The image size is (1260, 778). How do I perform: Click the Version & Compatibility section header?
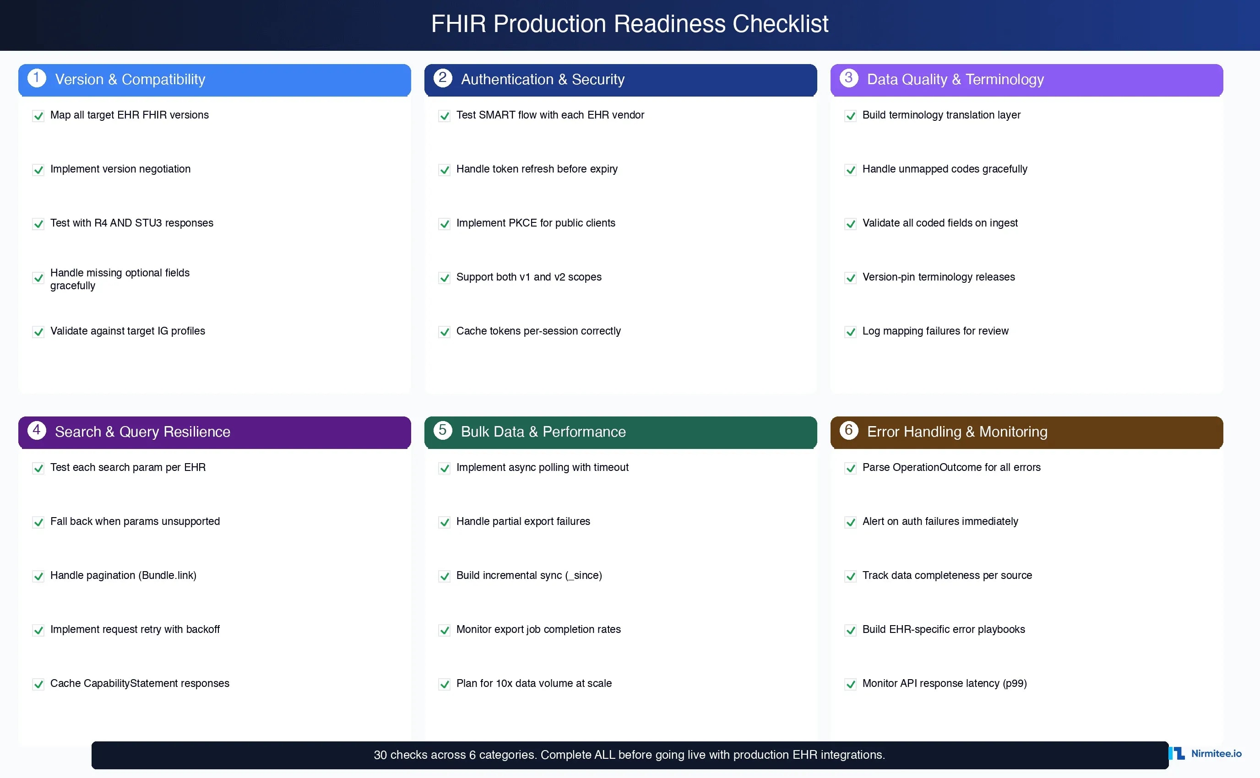coord(215,80)
